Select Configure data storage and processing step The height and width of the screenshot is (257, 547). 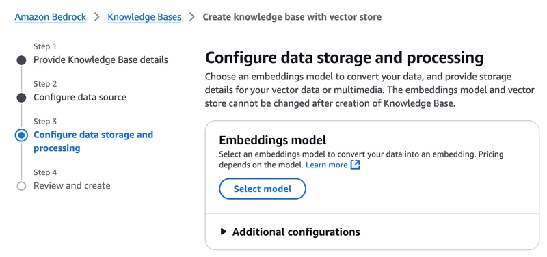(x=93, y=141)
